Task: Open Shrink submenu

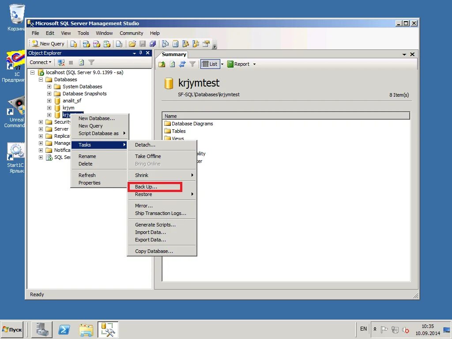Action: tap(162, 175)
